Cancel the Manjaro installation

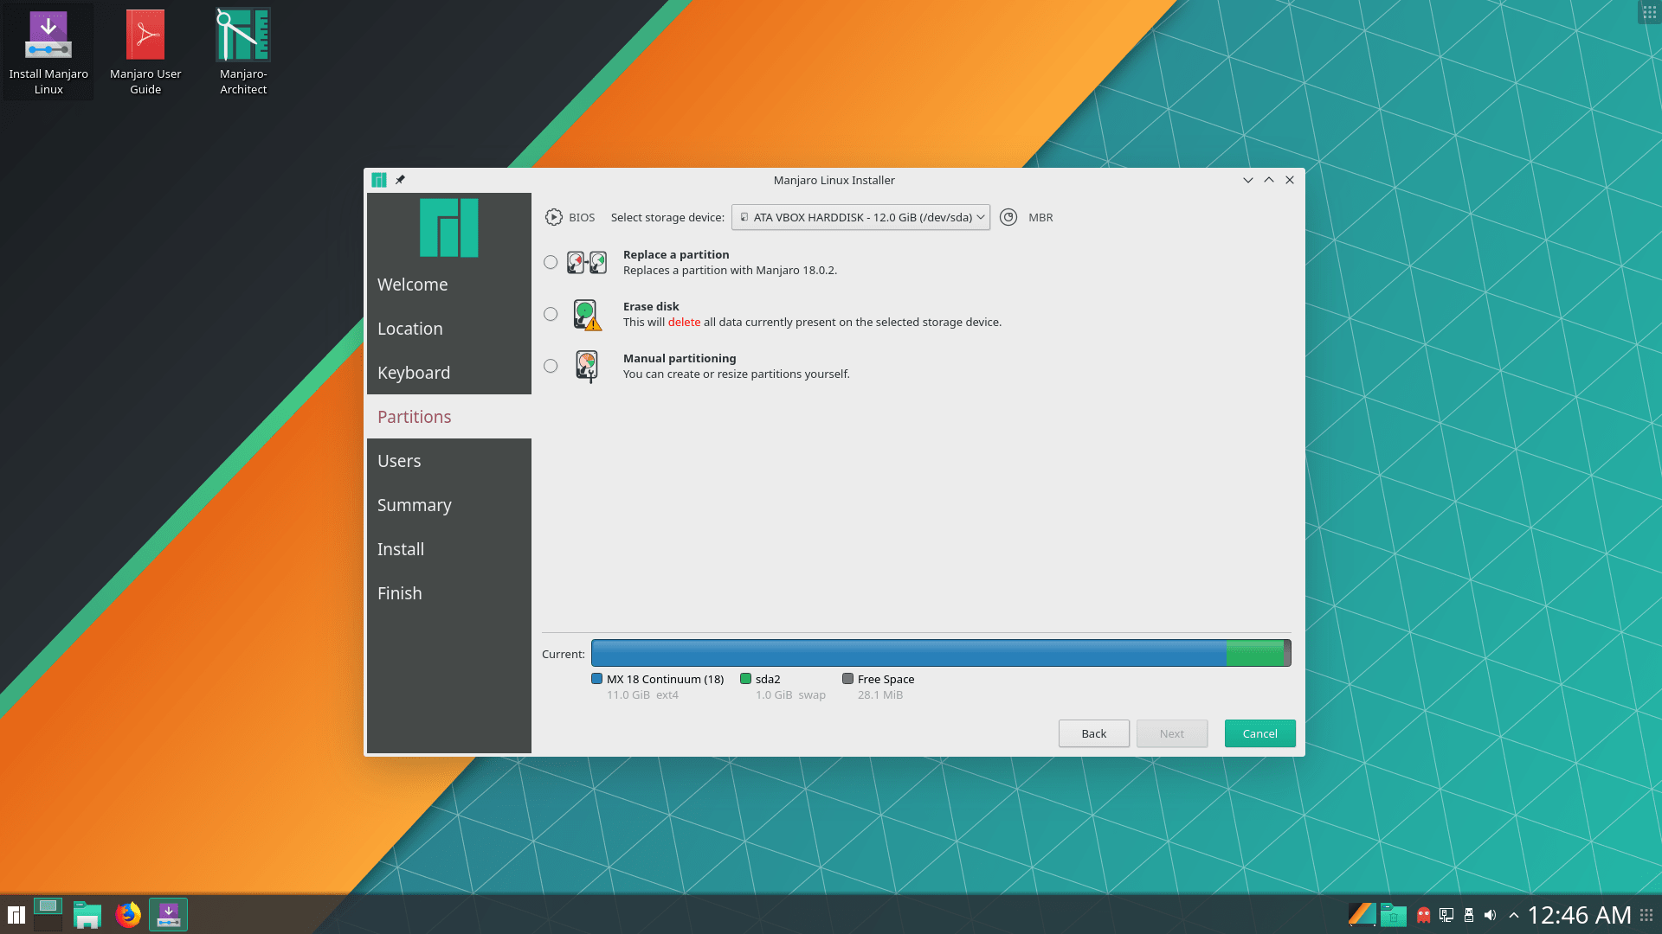[x=1259, y=733]
